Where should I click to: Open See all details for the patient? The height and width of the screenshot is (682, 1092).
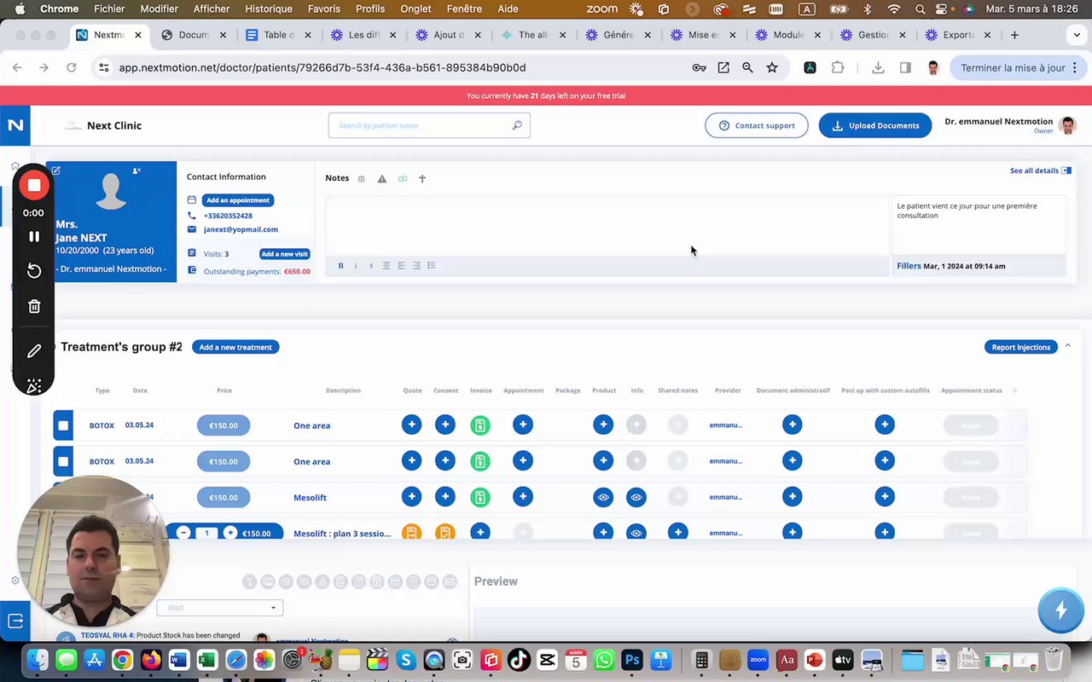[1040, 170]
